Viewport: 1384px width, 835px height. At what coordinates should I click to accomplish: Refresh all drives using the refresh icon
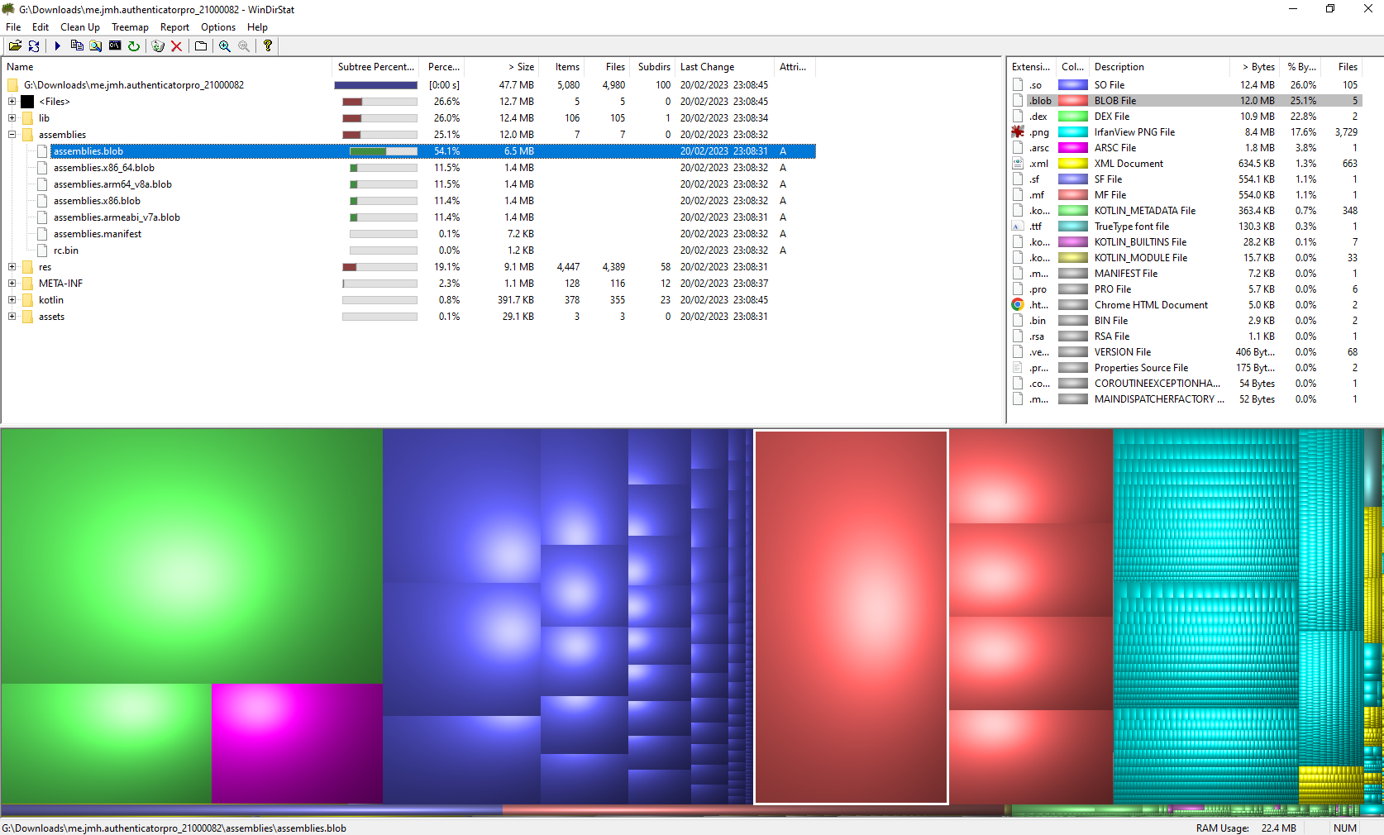(x=33, y=46)
